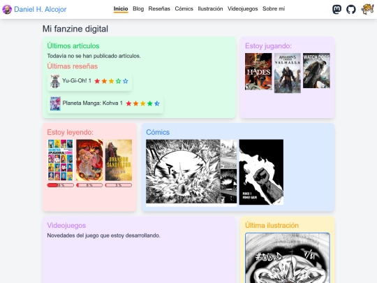Click the text Novedades del juego que estoy desarrollando
The width and height of the screenshot is (377, 283).
(x=103, y=235)
